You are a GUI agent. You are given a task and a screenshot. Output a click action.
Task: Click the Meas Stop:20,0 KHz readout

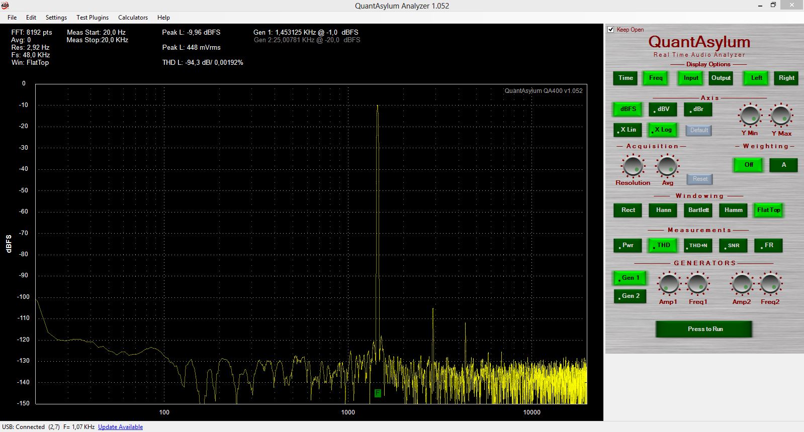pos(98,40)
